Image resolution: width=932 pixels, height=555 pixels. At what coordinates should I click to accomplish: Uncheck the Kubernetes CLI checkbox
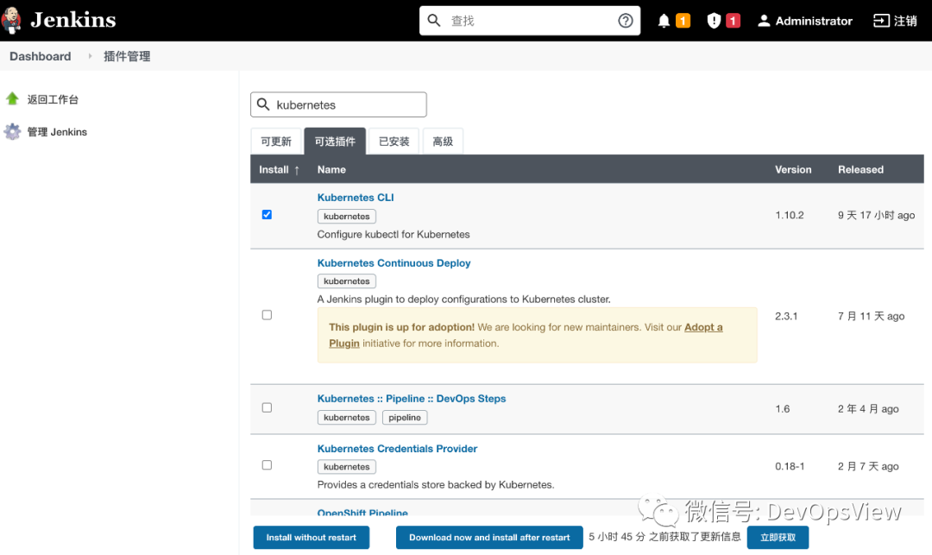point(267,215)
